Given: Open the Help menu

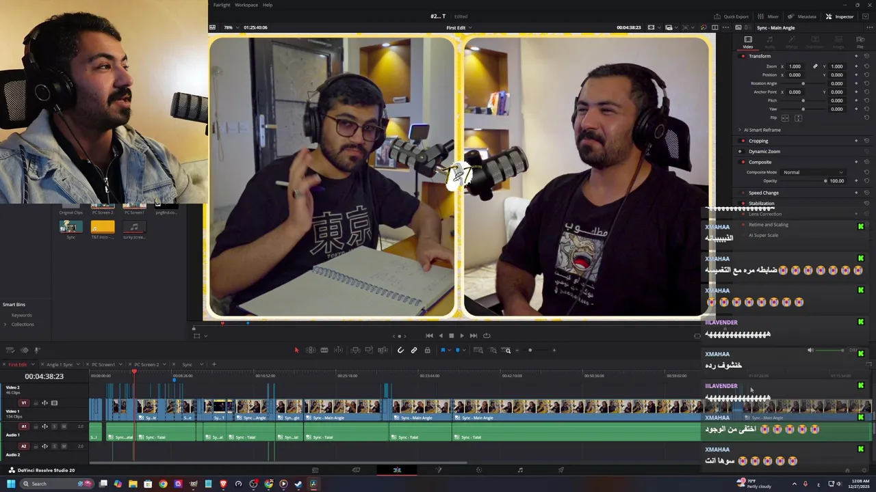Looking at the screenshot, I should (268, 5).
